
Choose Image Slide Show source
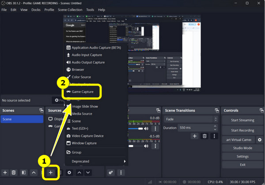tap(96, 107)
